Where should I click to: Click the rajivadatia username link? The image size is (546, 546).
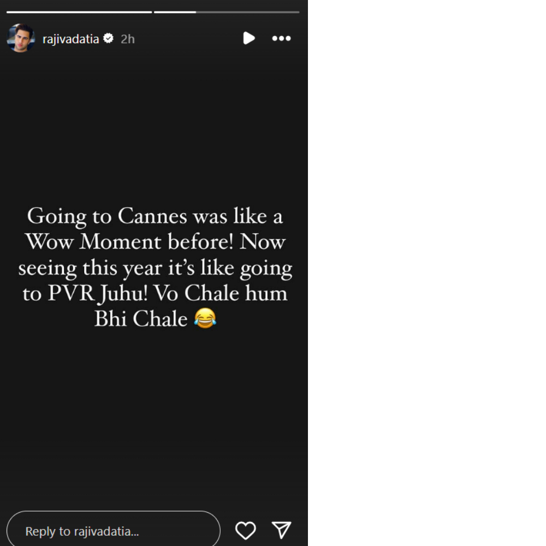pos(70,39)
